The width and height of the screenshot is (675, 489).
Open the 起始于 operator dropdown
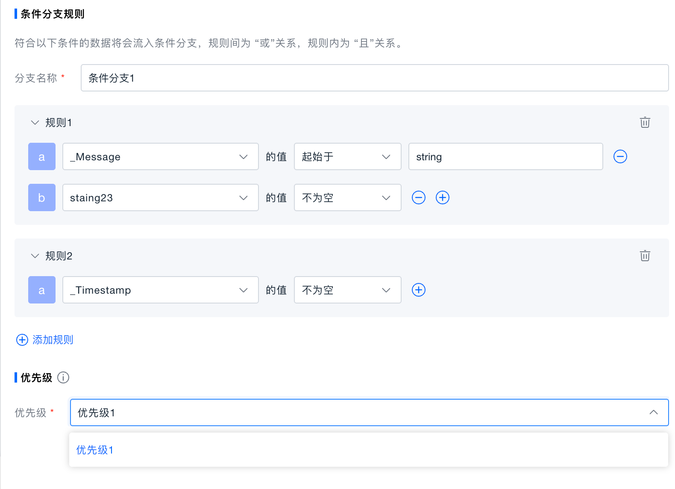[347, 156]
